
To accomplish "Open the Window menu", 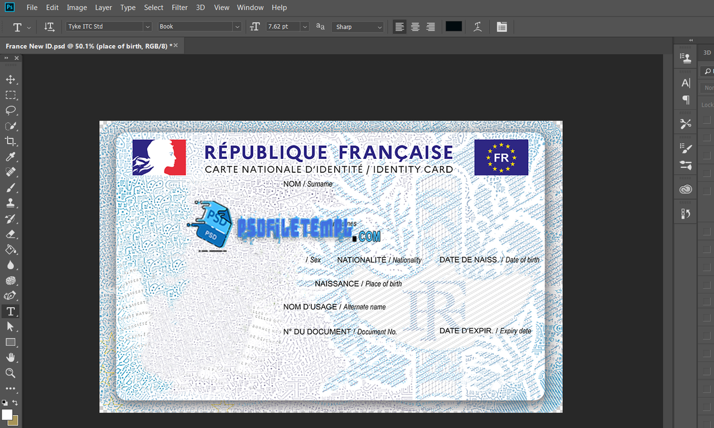I will (x=250, y=7).
